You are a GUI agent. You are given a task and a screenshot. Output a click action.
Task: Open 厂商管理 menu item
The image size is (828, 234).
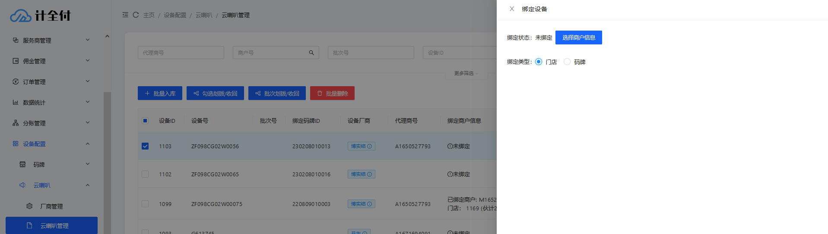coord(51,206)
